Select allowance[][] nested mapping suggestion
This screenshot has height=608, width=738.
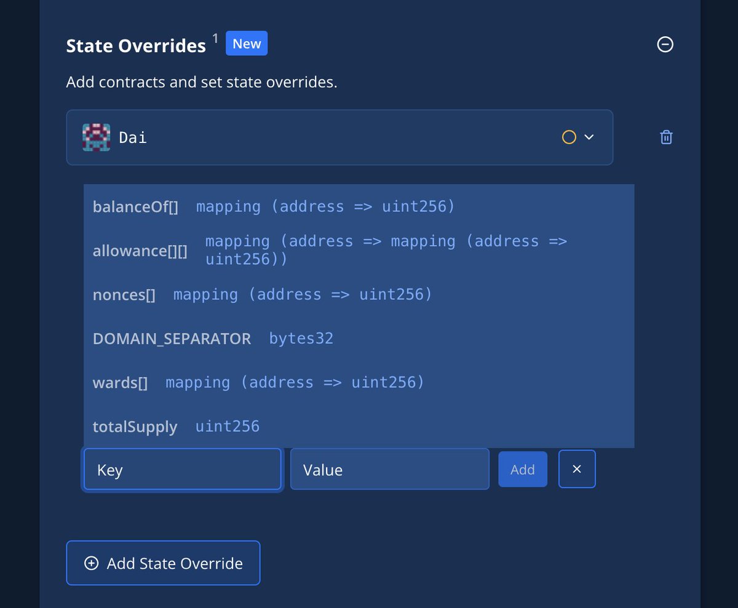pos(359,250)
